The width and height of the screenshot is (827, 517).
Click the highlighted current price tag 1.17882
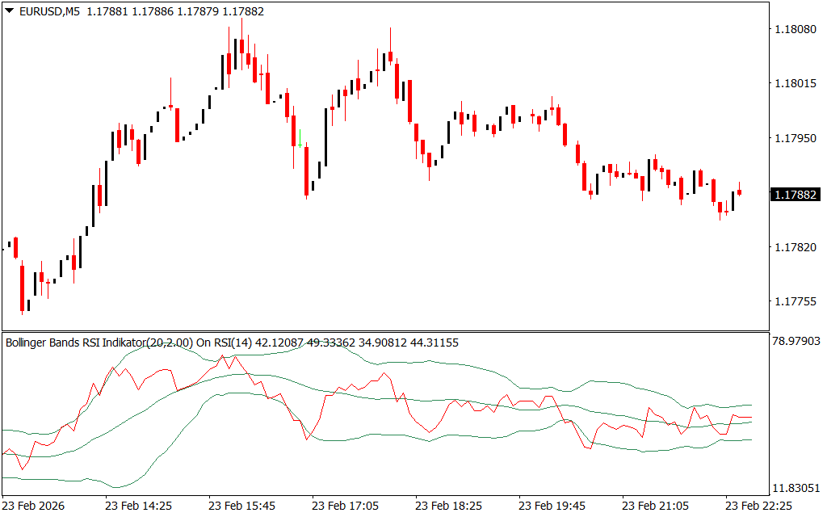(796, 195)
